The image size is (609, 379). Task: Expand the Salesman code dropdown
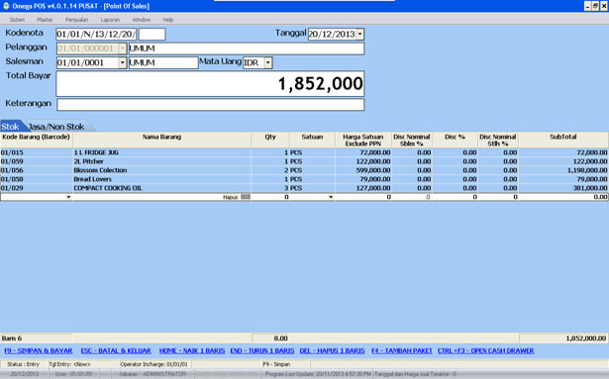[x=123, y=62]
